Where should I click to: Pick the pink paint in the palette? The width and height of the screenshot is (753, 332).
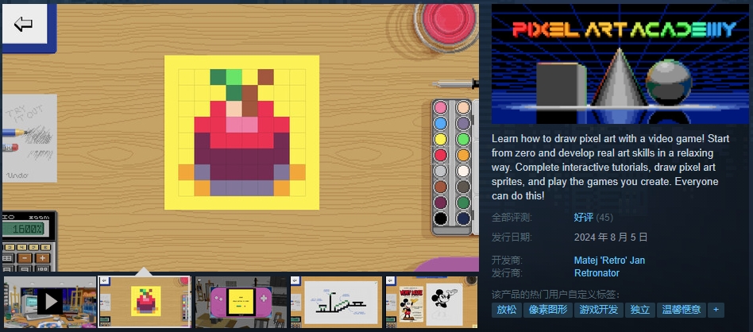click(x=440, y=108)
